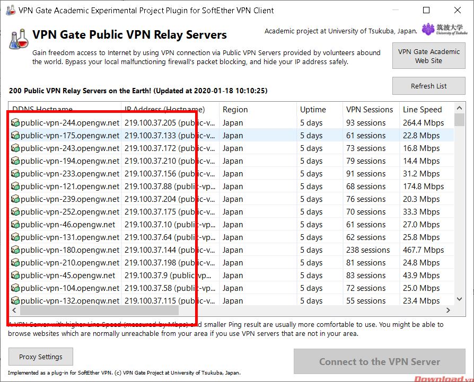Click the title bar application icon

(x=11, y=10)
